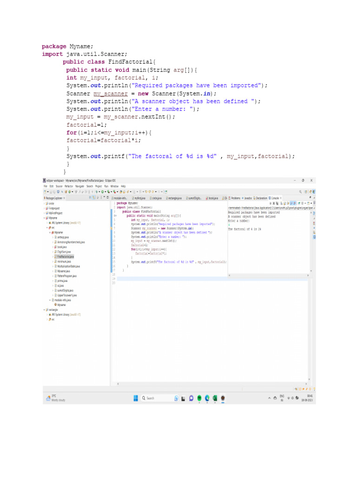Click the Eclipse search magnifier icon

301,191
